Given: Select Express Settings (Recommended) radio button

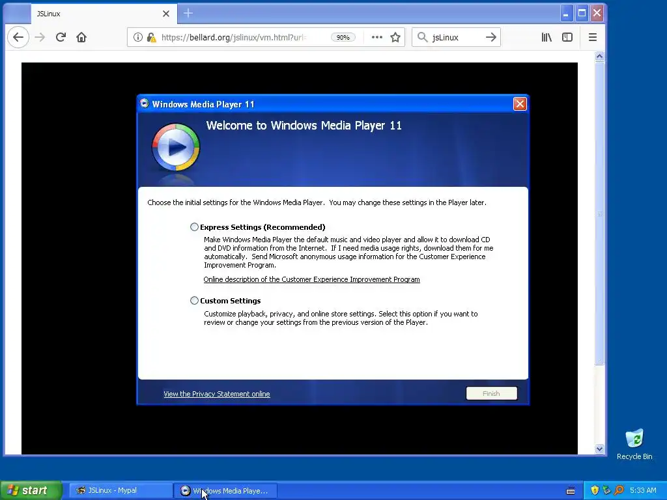Looking at the screenshot, I should pos(194,227).
